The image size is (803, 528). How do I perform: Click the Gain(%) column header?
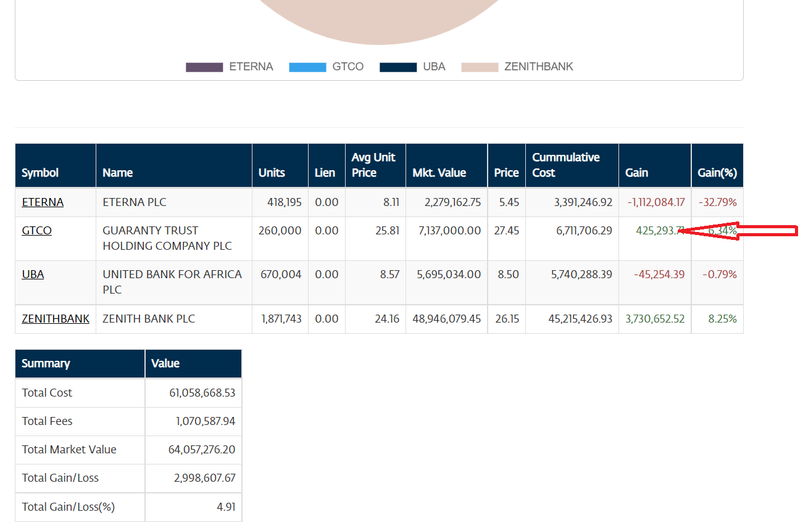(717, 165)
